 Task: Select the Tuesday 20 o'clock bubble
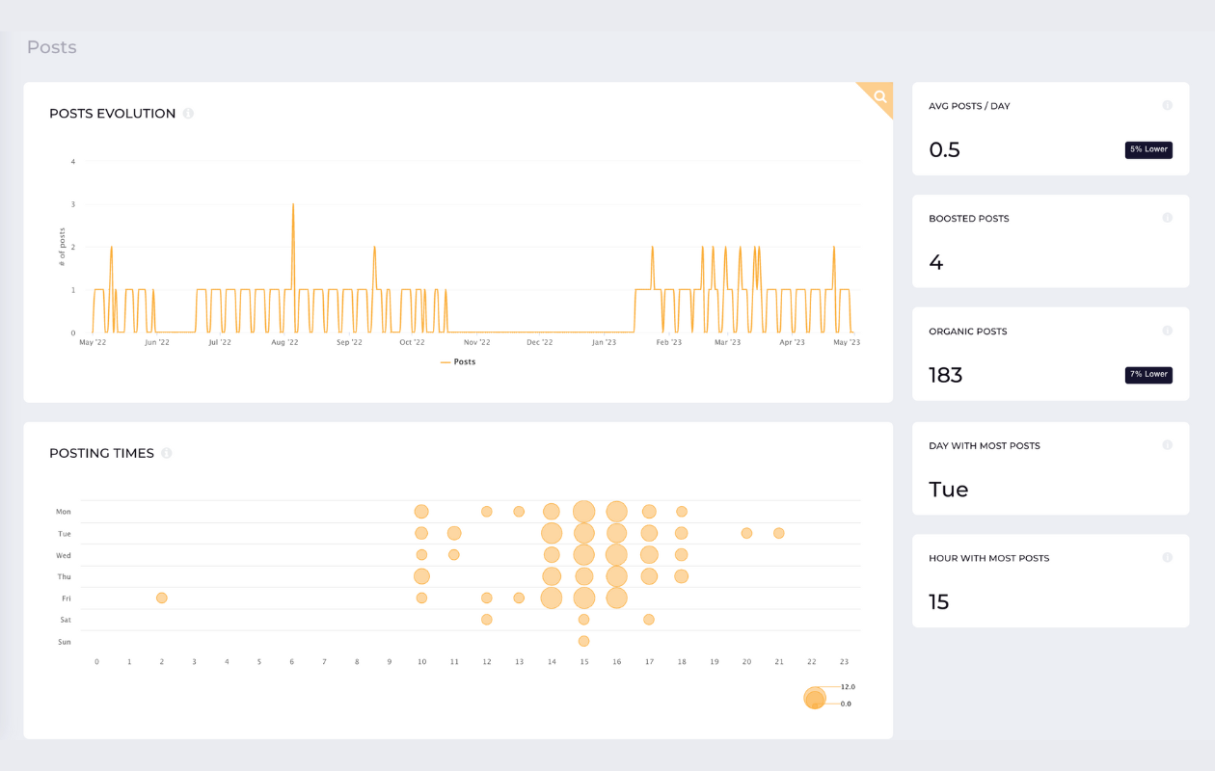[746, 533]
